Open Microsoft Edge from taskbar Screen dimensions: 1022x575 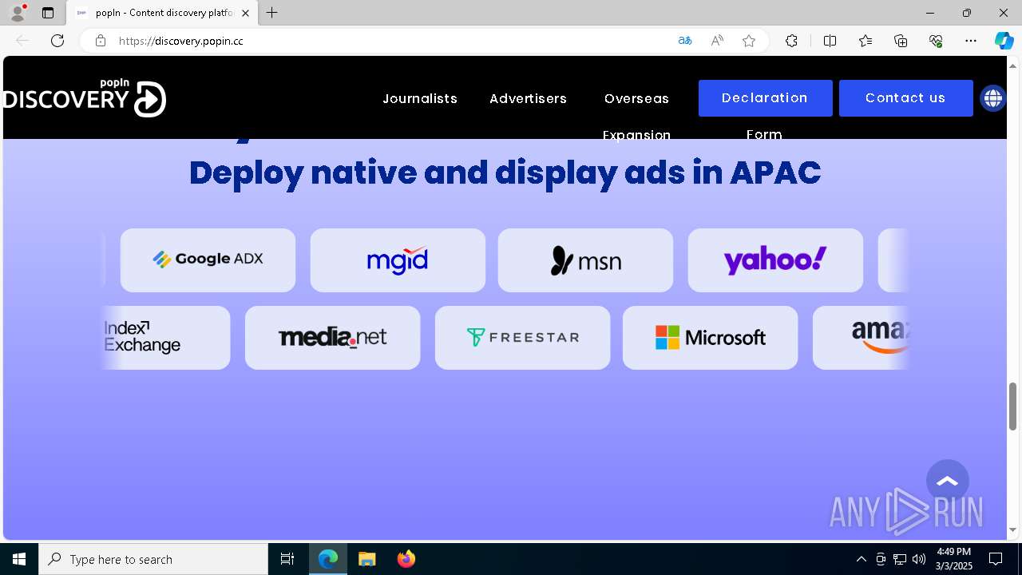328,559
